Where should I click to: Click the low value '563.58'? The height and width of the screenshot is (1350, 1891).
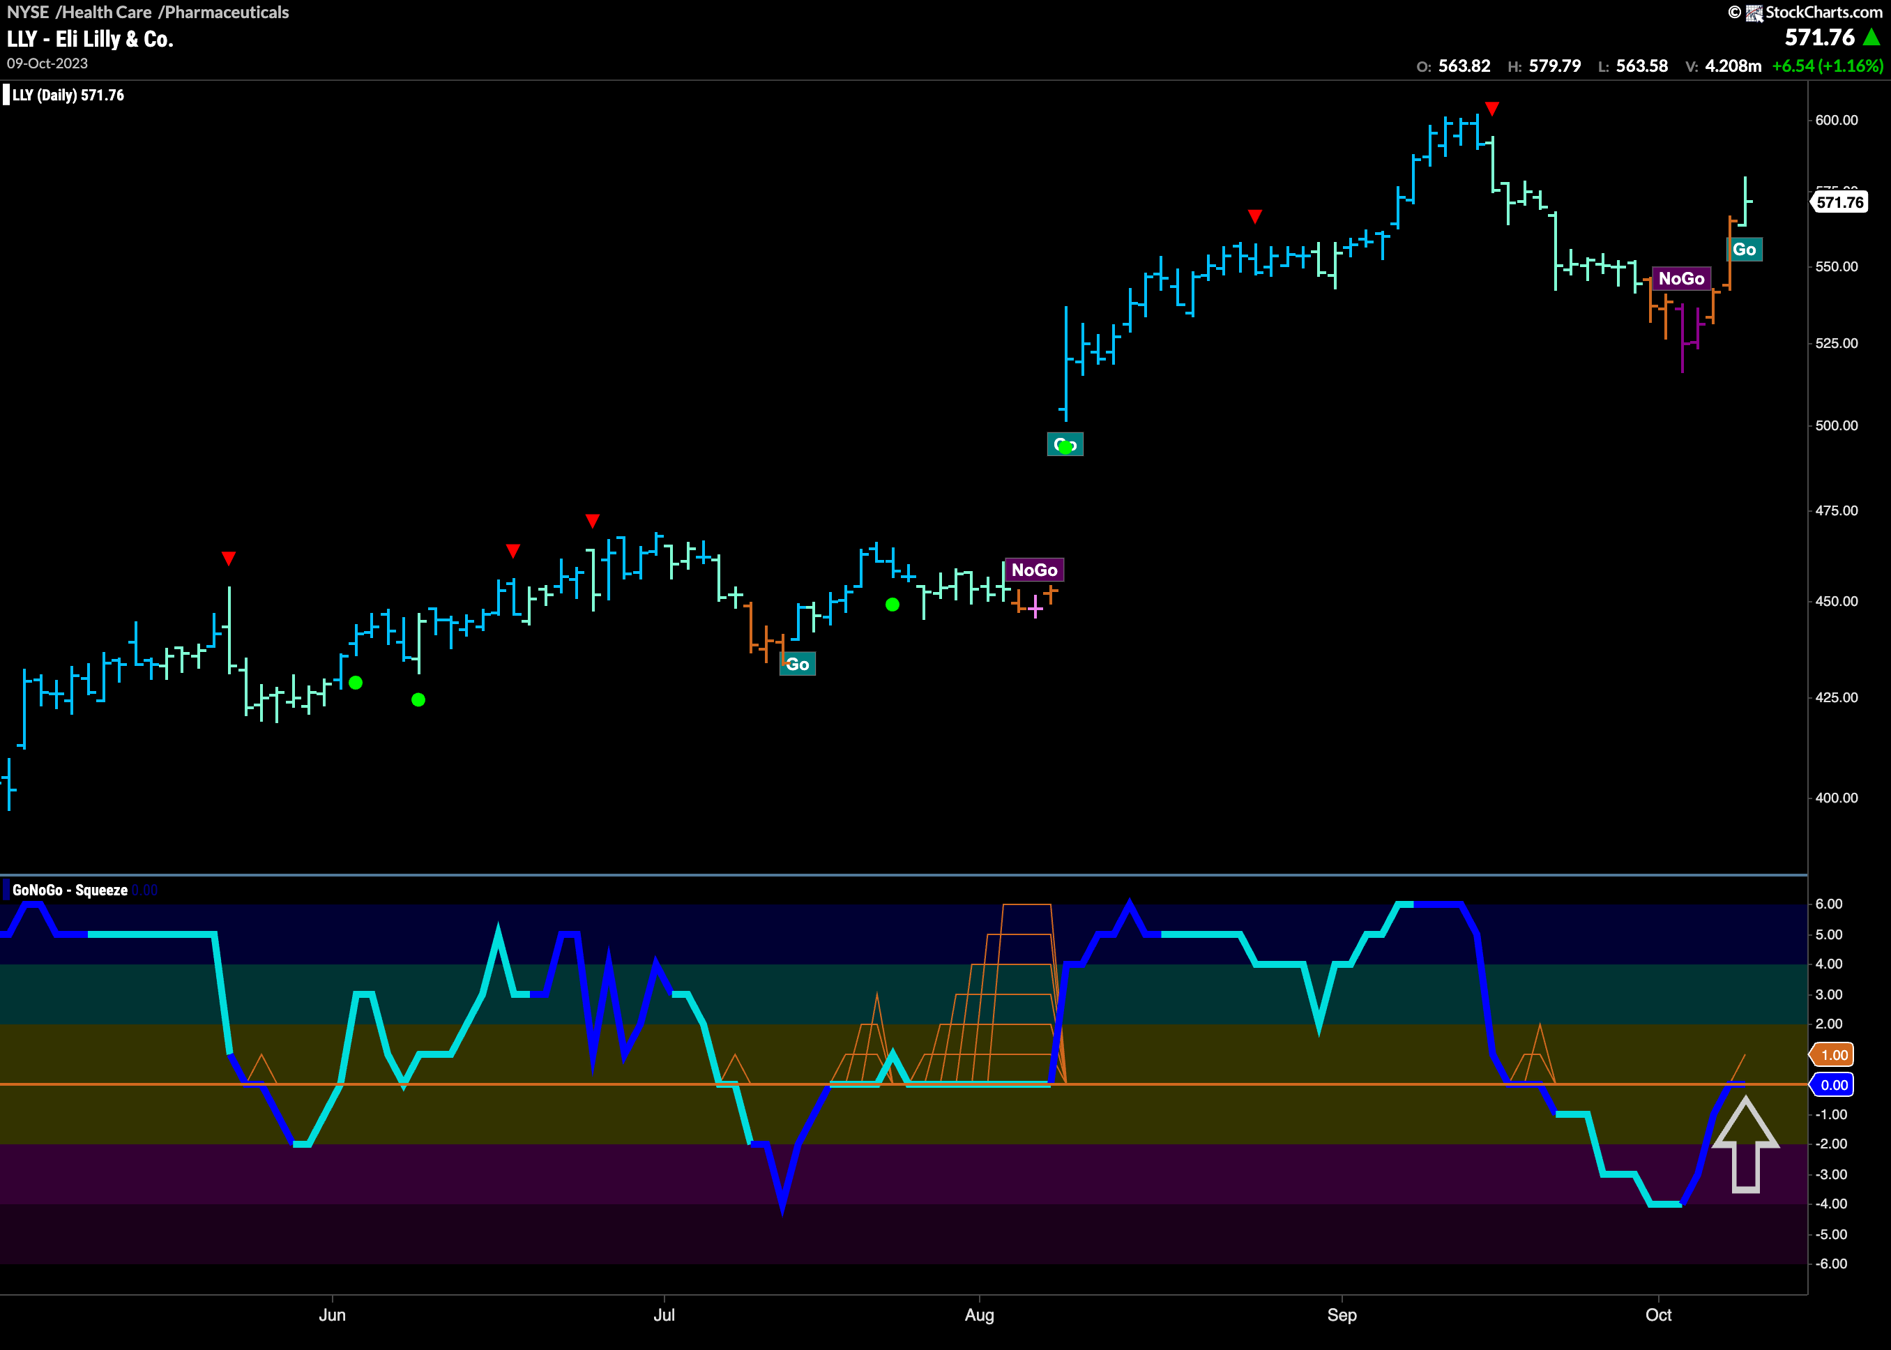(x=1641, y=66)
